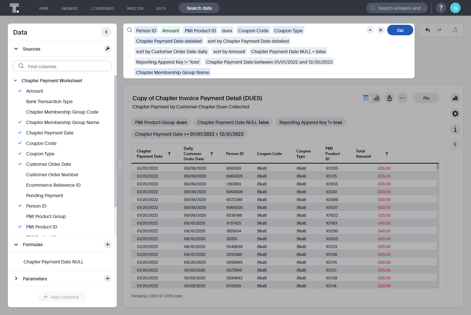Collapse the Data panel with the arrow button
This screenshot has width=471, height=315.
tap(106, 32)
